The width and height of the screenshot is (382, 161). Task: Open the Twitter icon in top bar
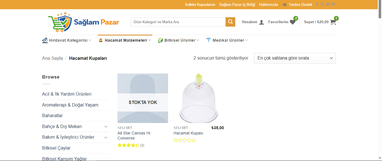(x=328, y=4)
